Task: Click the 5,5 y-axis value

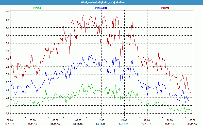Action: point(8,36)
